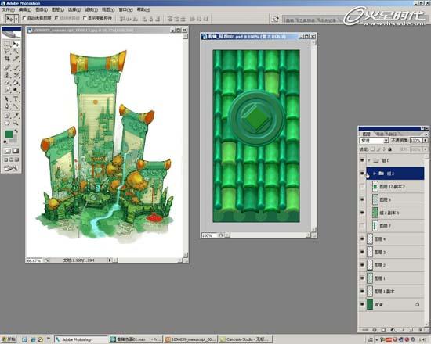Select the Clone Stamp tool
This screenshot has height=344, width=431.
click(x=7, y=75)
